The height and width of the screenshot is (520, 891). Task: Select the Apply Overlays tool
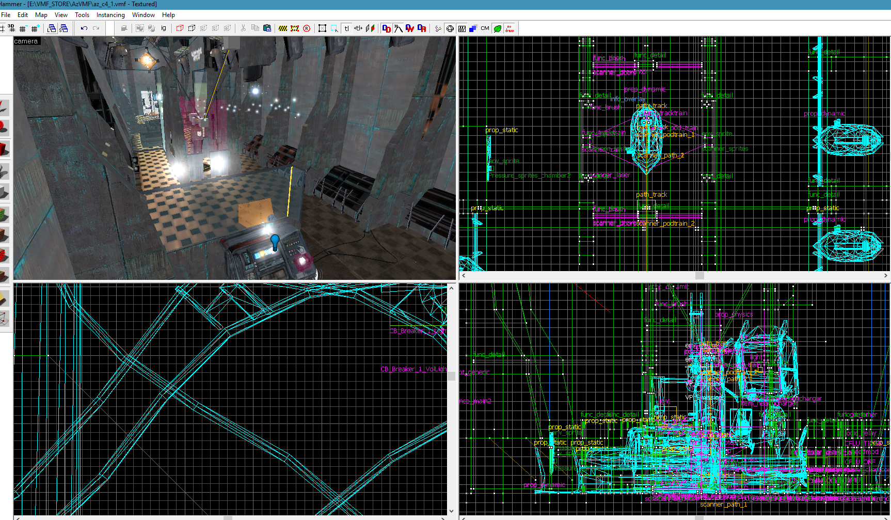click(x=4, y=275)
